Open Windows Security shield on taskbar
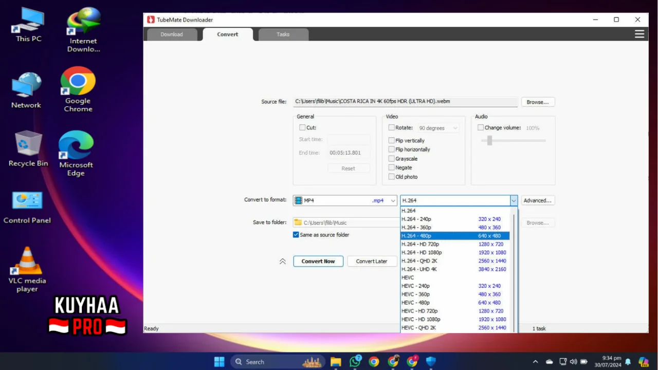658x370 pixels. click(x=431, y=362)
